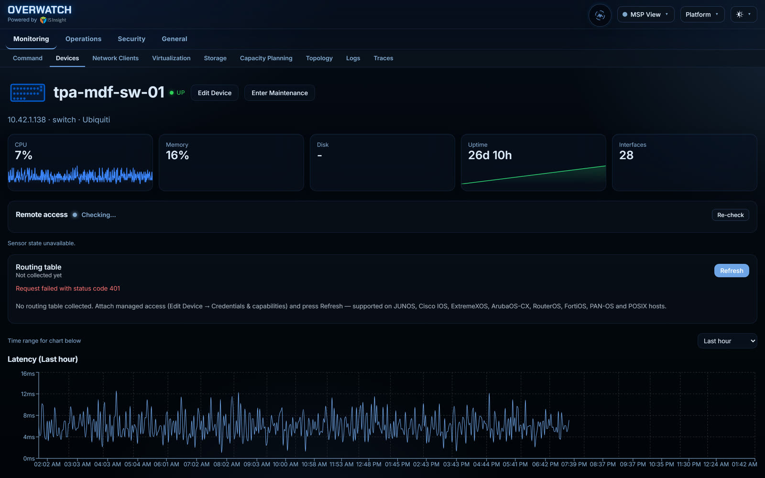Click the 'Not collected yet' text
This screenshot has height=478, width=765.
(x=39, y=275)
